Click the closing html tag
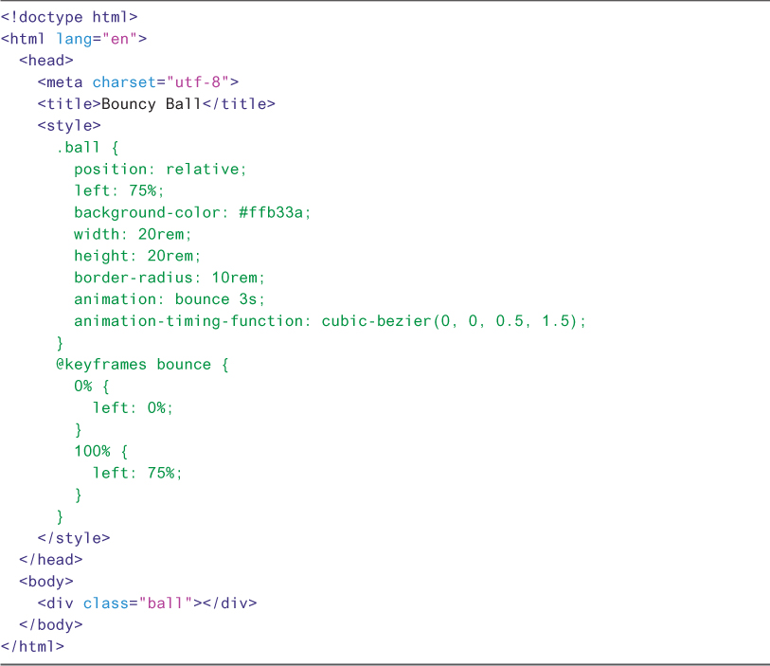The height and width of the screenshot is (666, 770). [x=32, y=647]
